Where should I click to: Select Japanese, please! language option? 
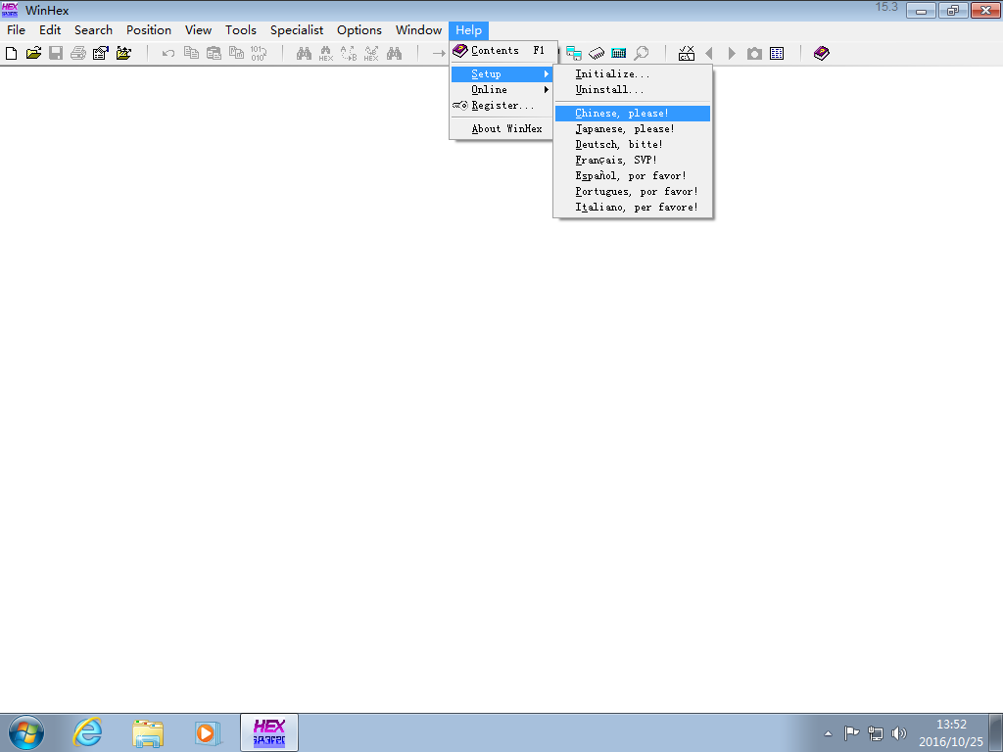tap(633, 128)
